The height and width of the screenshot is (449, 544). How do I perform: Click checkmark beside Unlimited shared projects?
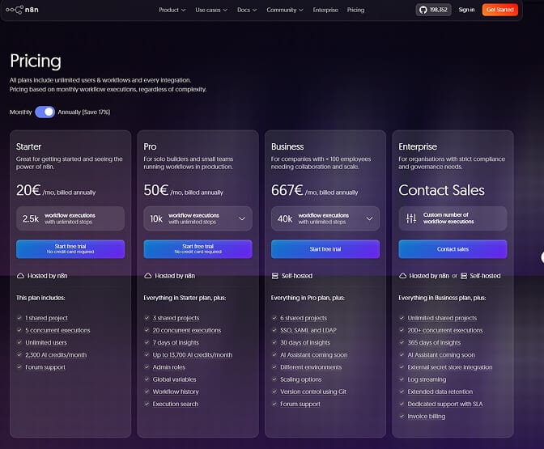point(402,318)
